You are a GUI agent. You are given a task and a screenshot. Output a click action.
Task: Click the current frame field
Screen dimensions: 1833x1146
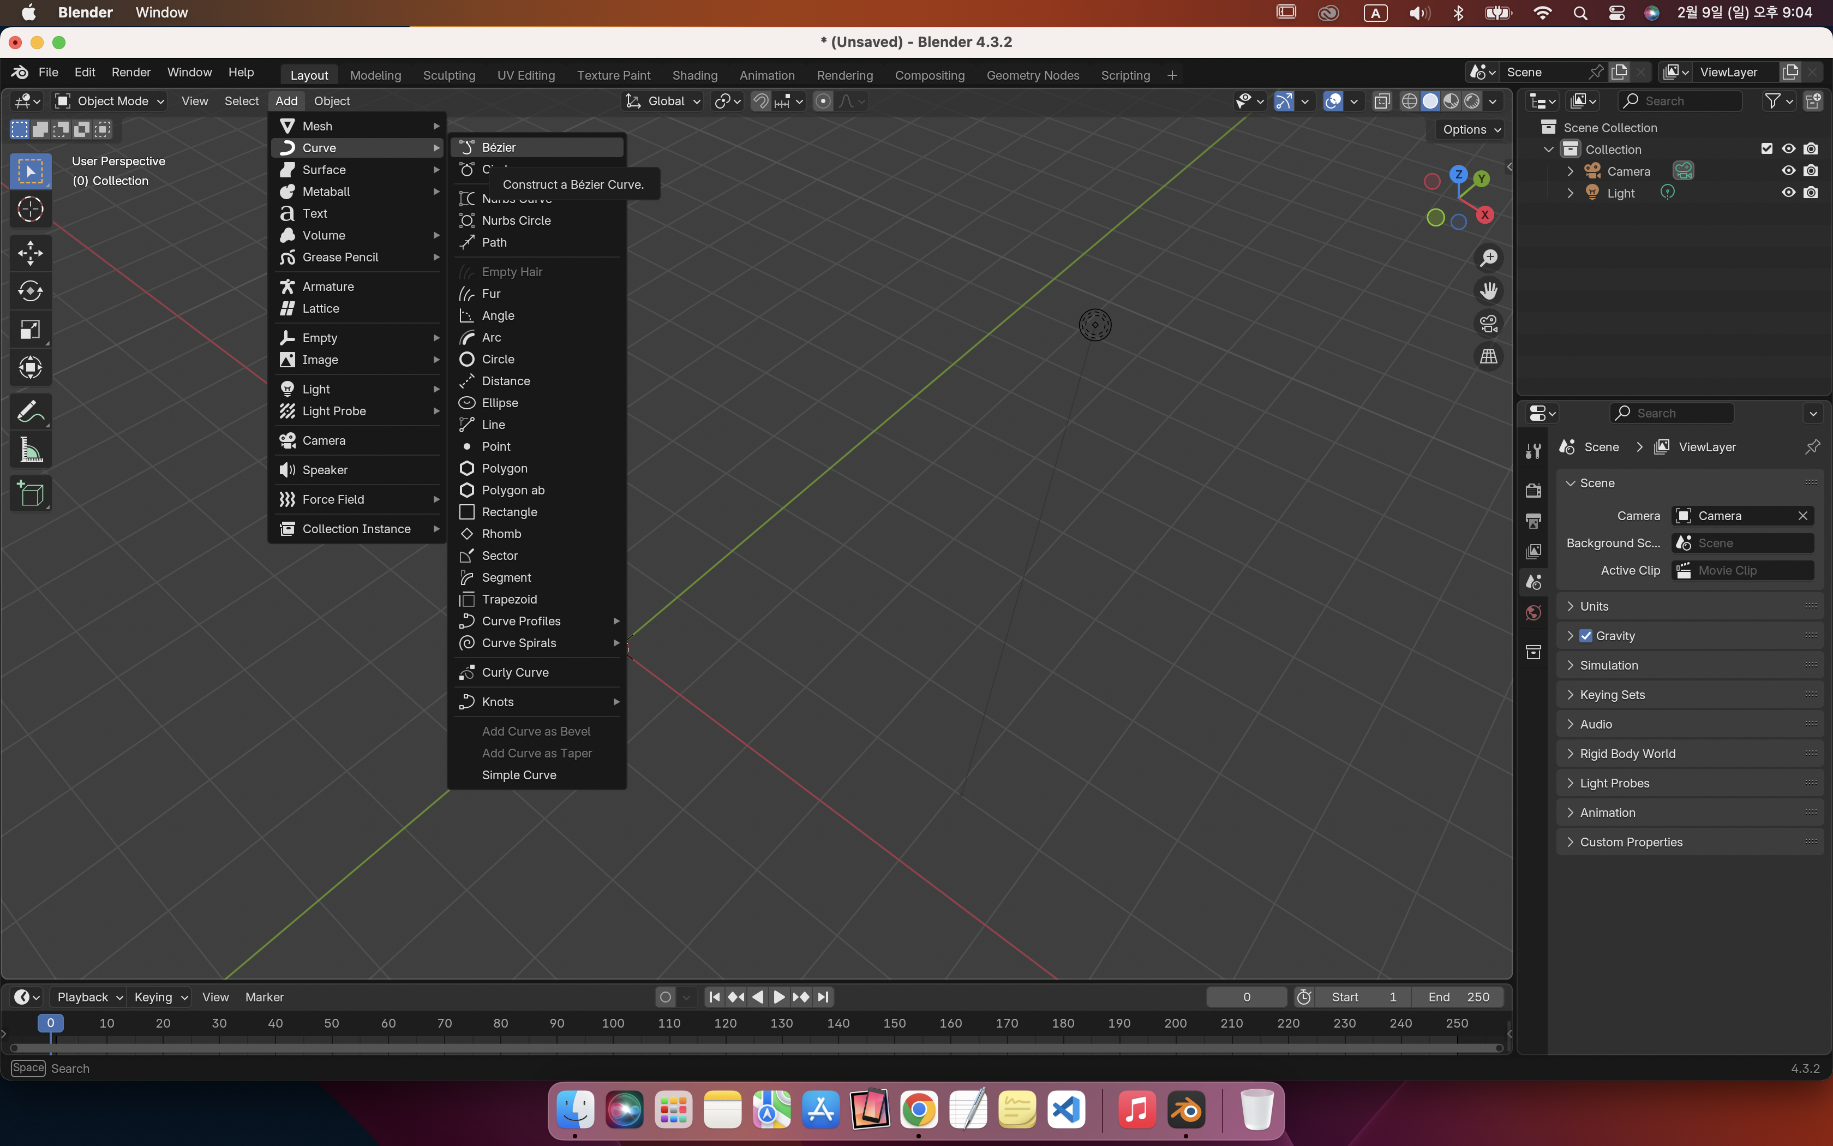pyautogui.click(x=1246, y=996)
